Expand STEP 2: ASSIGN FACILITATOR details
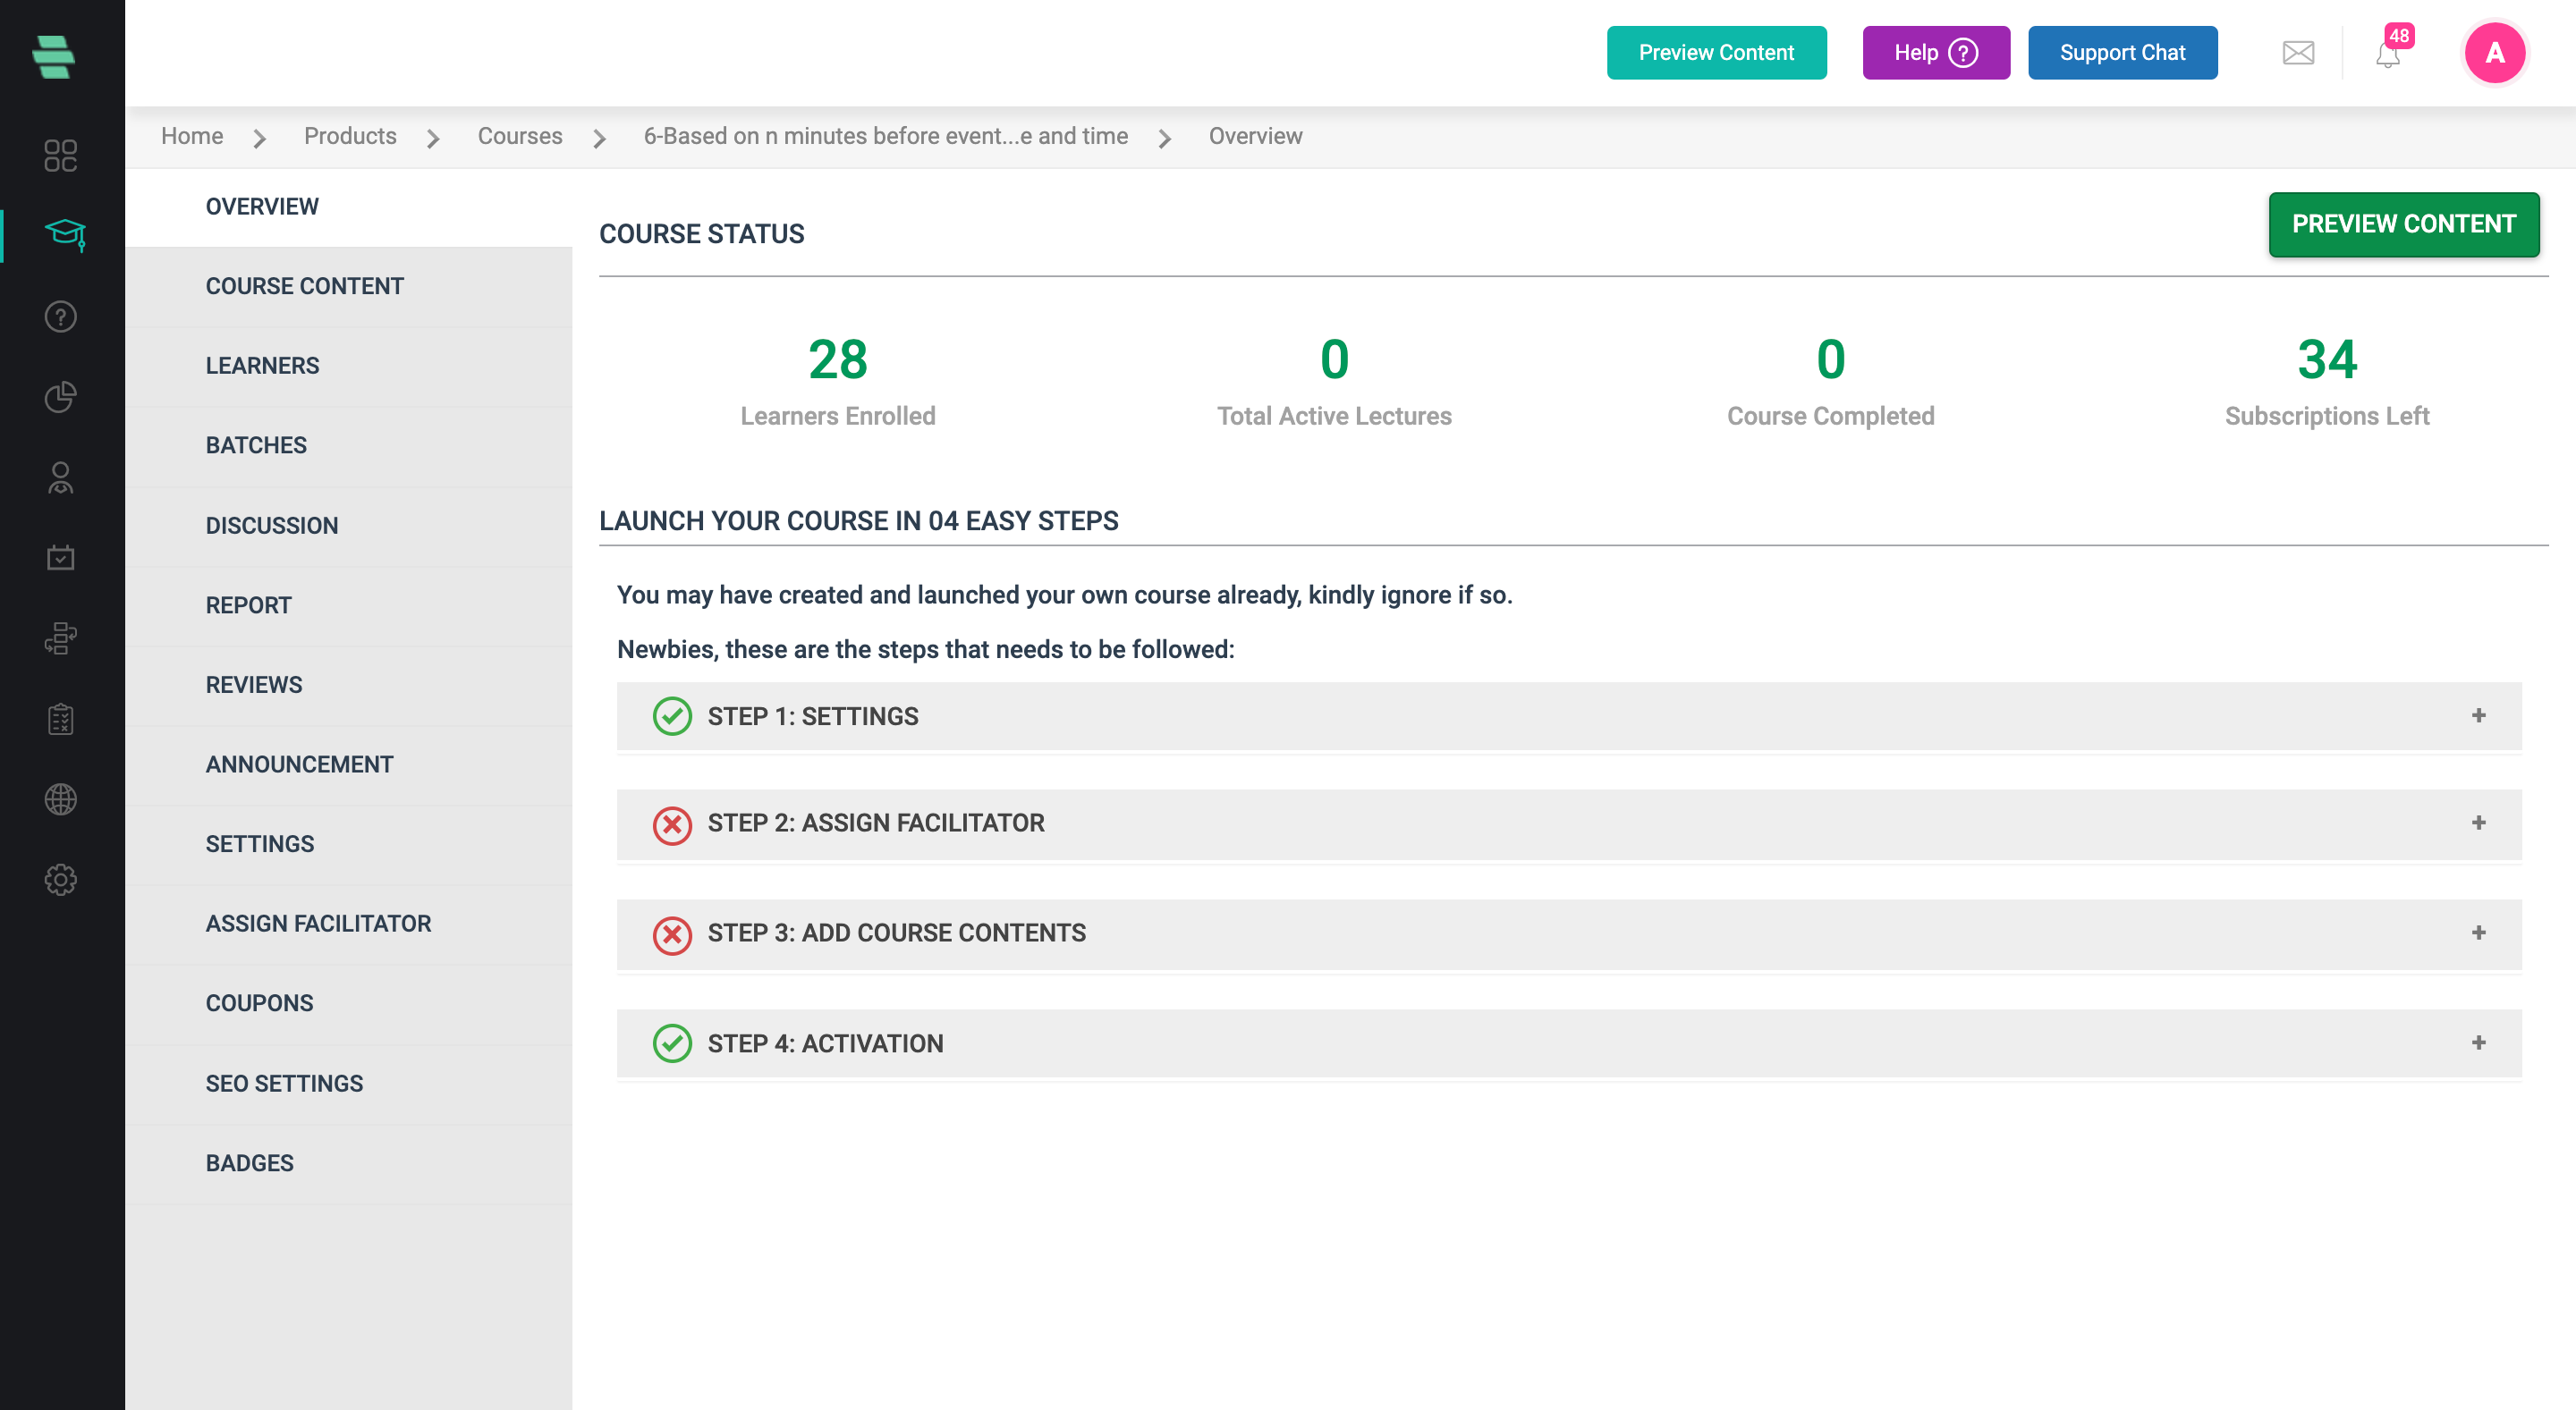Viewport: 2576px width, 1410px height. click(x=2479, y=824)
